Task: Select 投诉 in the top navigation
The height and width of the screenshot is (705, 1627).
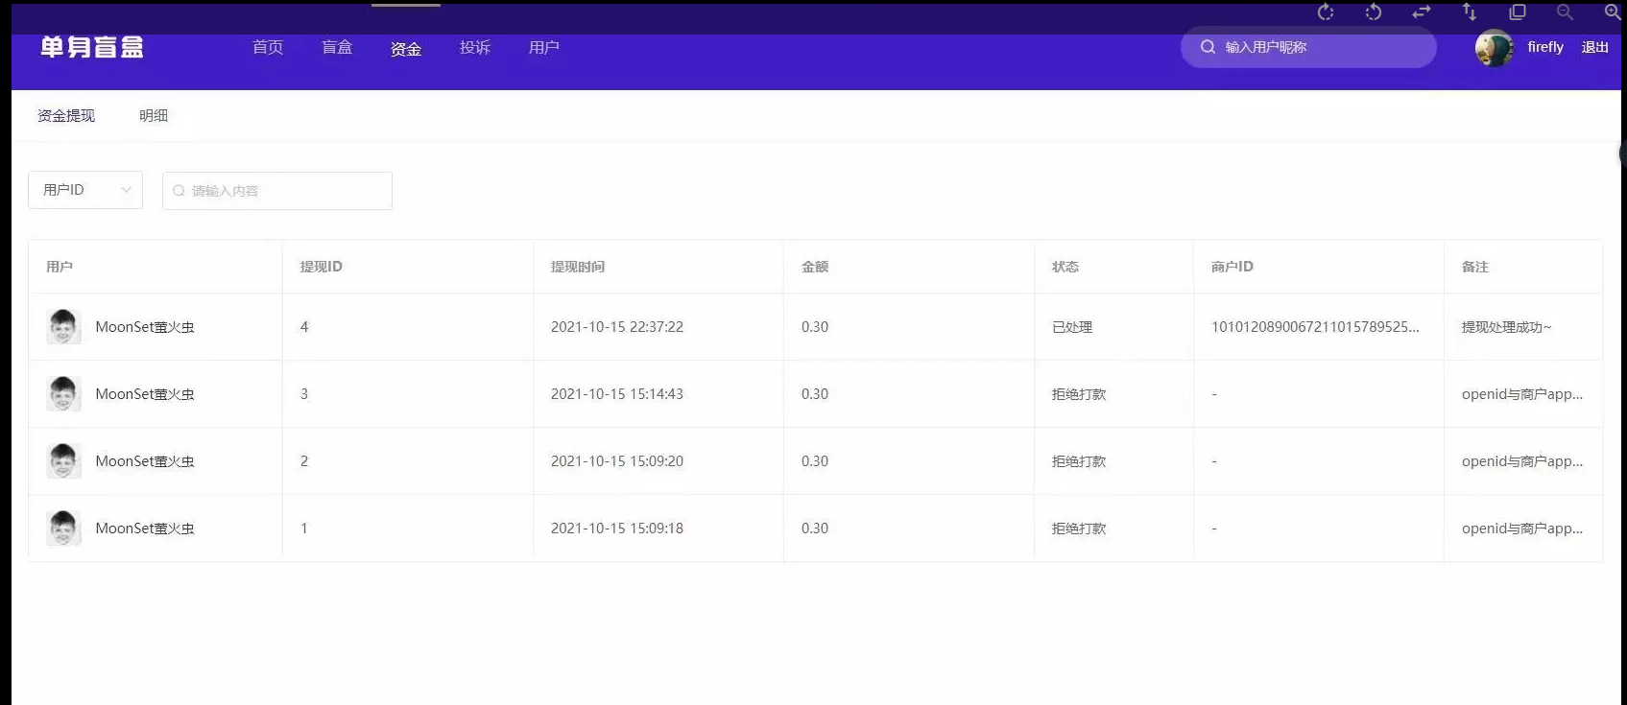Action: point(475,48)
